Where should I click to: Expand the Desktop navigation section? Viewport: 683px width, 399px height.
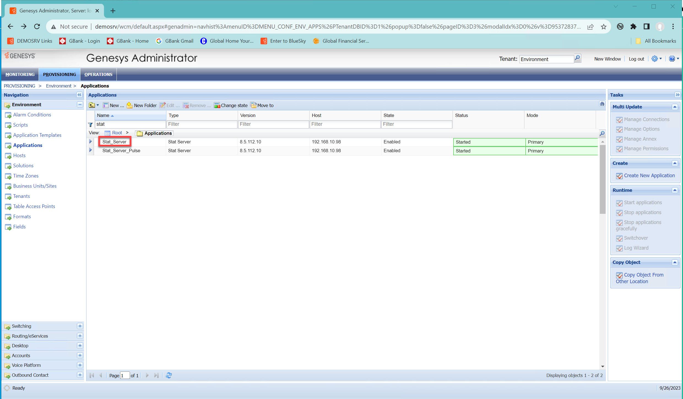(80, 346)
